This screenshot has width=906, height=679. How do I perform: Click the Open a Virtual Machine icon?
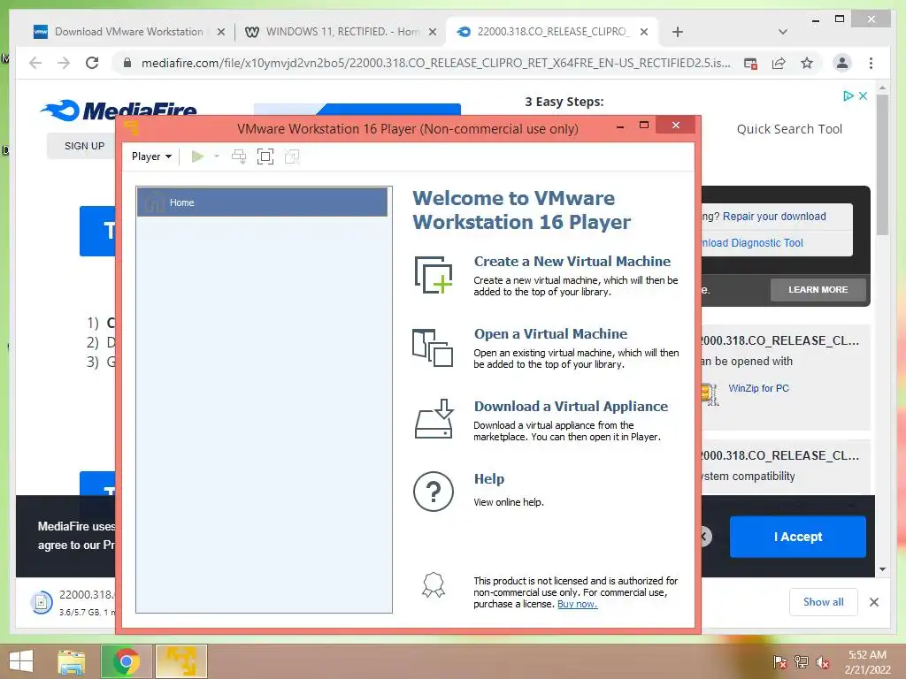[x=433, y=347]
